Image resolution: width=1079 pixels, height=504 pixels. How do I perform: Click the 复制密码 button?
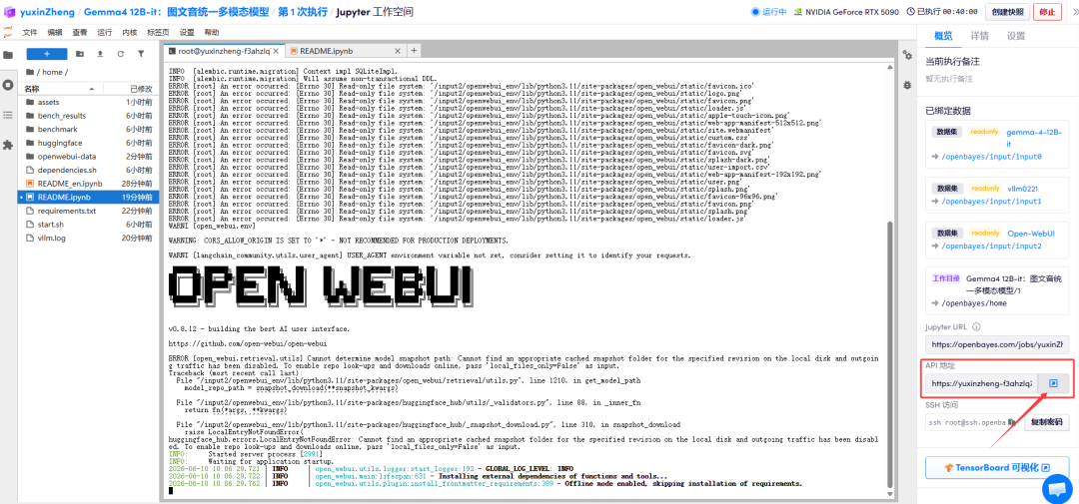[x=1047, y=421]
